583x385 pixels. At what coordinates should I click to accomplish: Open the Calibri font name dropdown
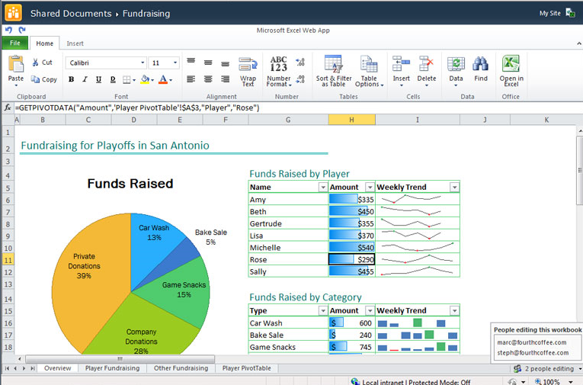tap(142, 63)
